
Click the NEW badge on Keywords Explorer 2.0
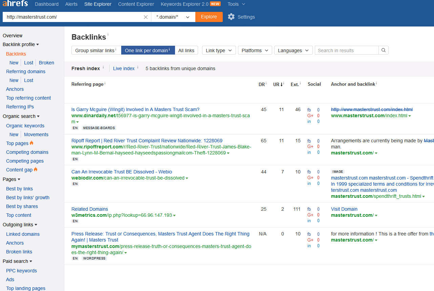click(x=215, y=4)
